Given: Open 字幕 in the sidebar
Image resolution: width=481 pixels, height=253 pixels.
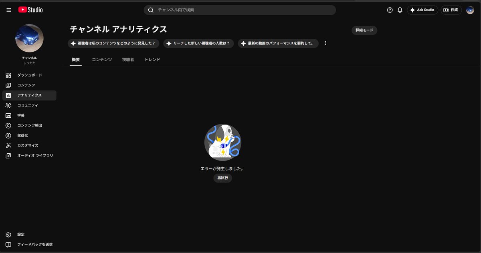Looking at the screenshot, I should coord(29,115).
